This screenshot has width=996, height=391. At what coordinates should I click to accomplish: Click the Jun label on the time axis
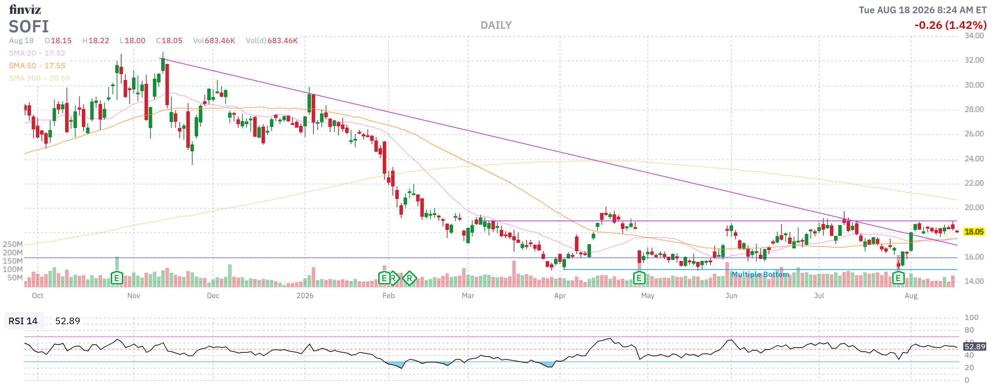point(731,296)
